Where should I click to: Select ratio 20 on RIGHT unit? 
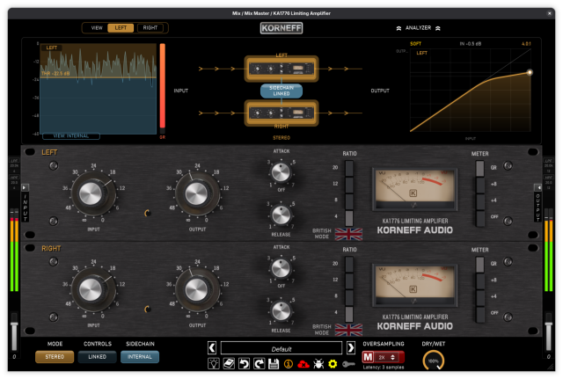(348, 264)
